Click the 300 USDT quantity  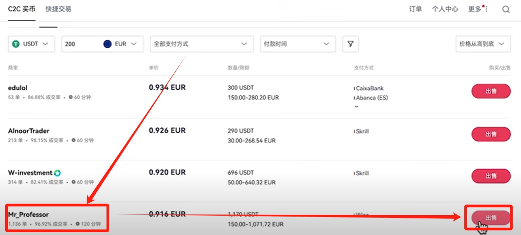pos(241,88)
